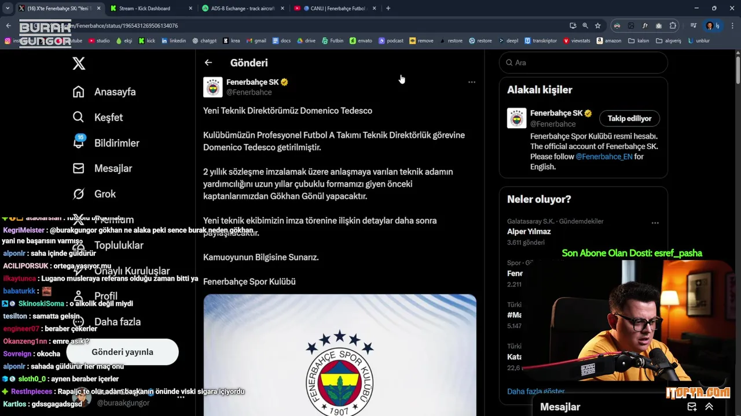Open the docs bookmark
This screenshot has width=741, height=416.
point(281,41)
